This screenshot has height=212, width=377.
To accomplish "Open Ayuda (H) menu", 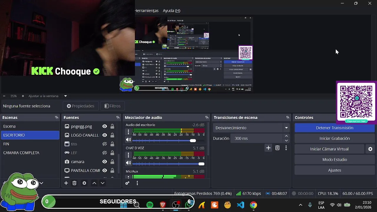I will pyautogui.click(x=171, y=11).
